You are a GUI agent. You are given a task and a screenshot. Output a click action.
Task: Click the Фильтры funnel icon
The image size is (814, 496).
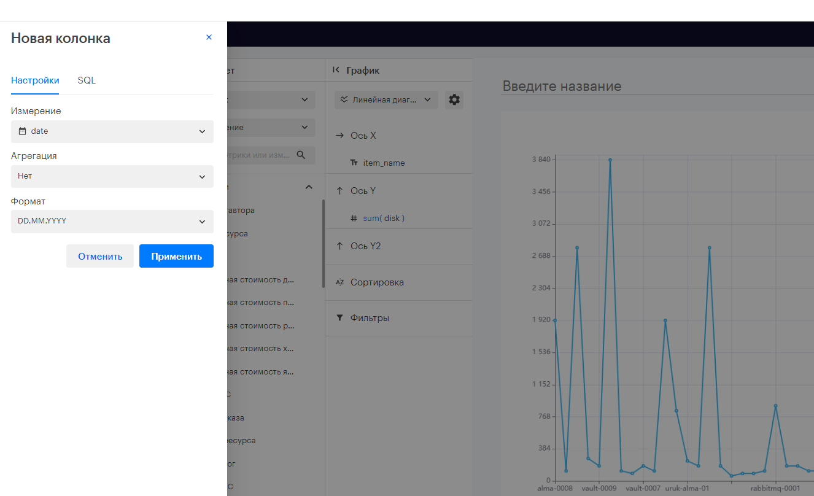[339, 318]
